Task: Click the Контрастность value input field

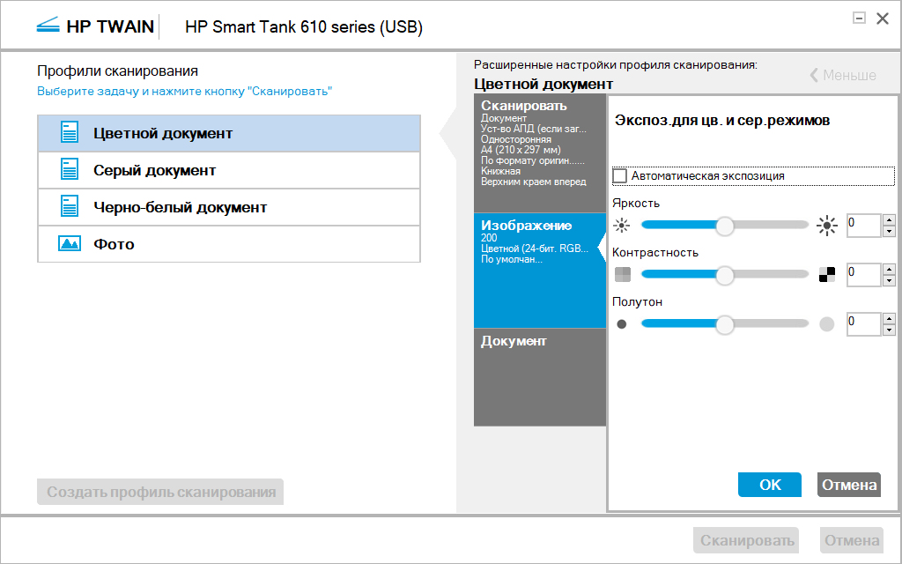Action: [x=863, y=275]
